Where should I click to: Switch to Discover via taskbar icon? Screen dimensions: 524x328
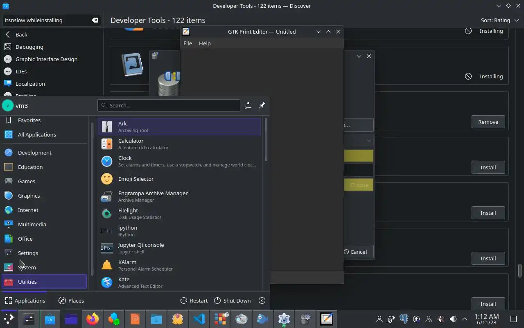coord(50,319)
